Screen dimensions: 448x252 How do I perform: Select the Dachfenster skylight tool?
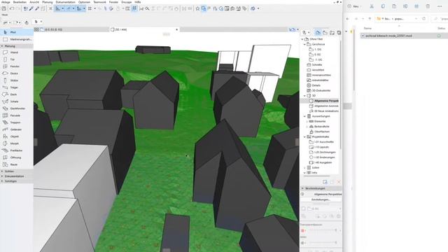(17, 108)
